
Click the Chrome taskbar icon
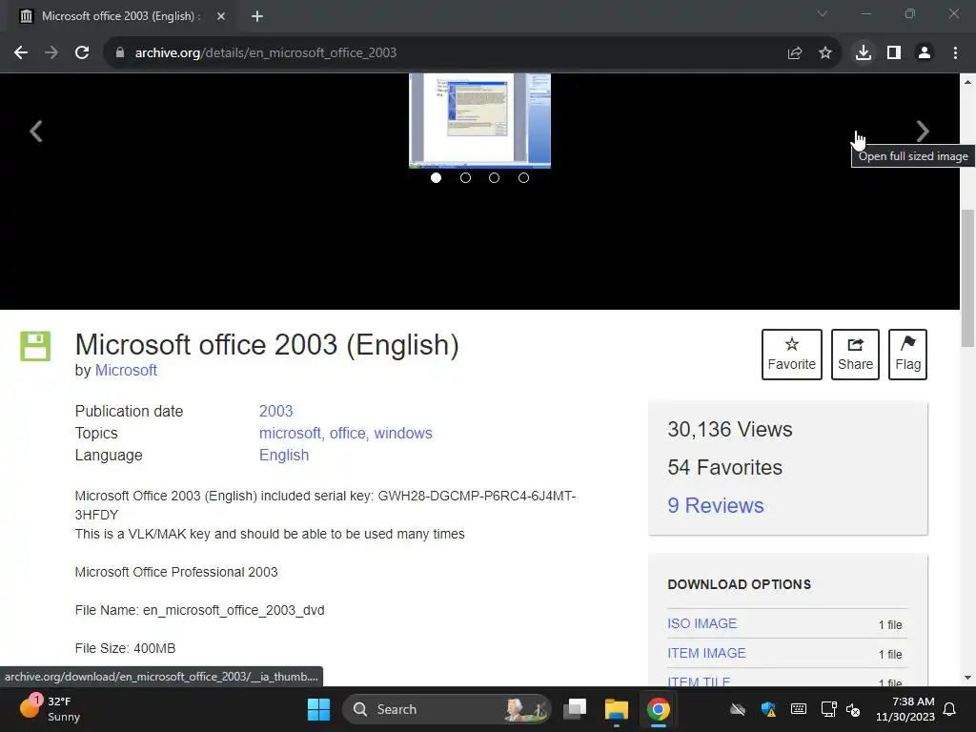[x=658, y=709]
